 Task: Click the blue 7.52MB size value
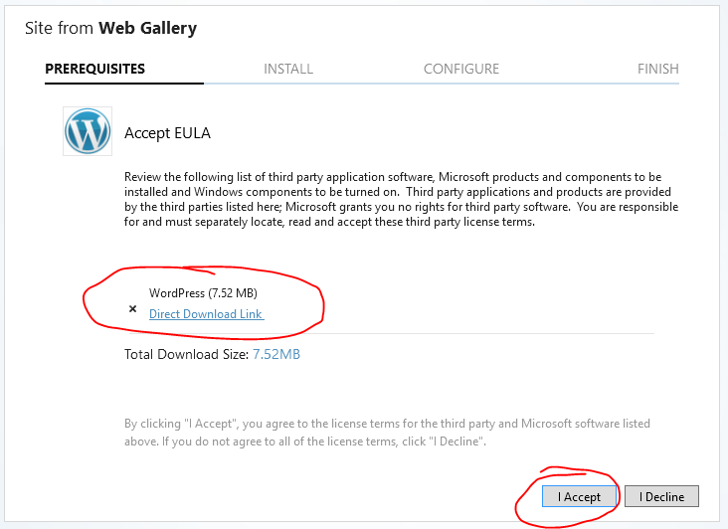[x=276, y=354]
